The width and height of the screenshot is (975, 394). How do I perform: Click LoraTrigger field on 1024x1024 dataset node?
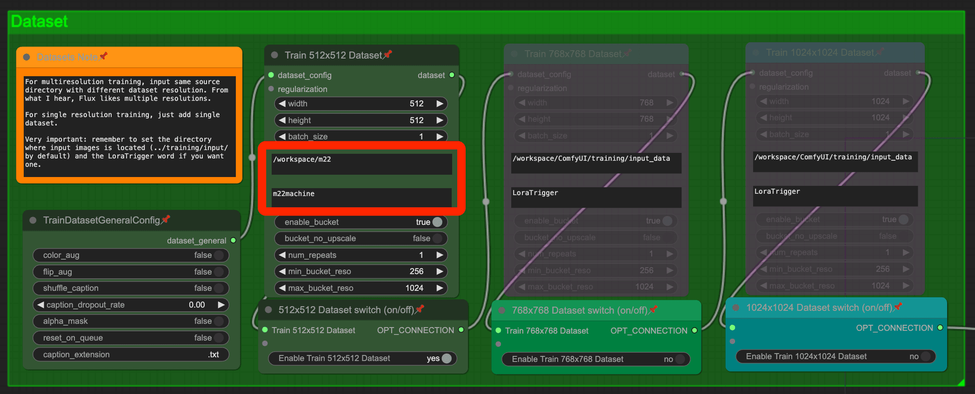[x=835, y=196]
